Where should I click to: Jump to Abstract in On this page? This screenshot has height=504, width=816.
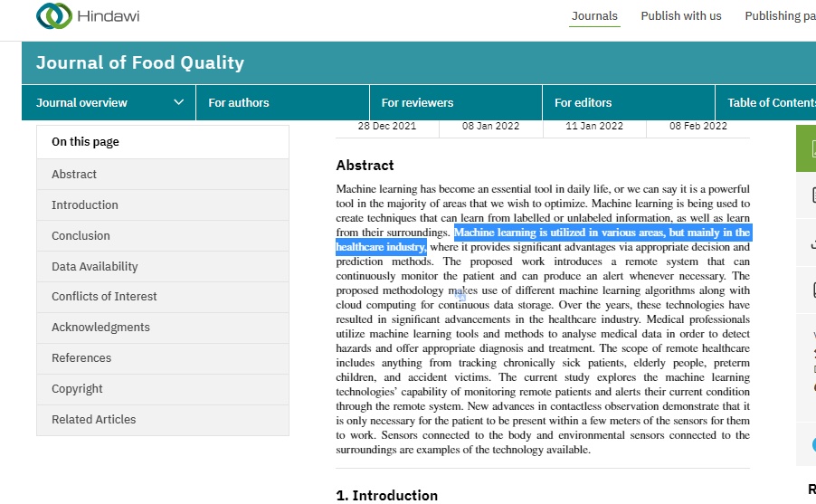tap(74, 174)
